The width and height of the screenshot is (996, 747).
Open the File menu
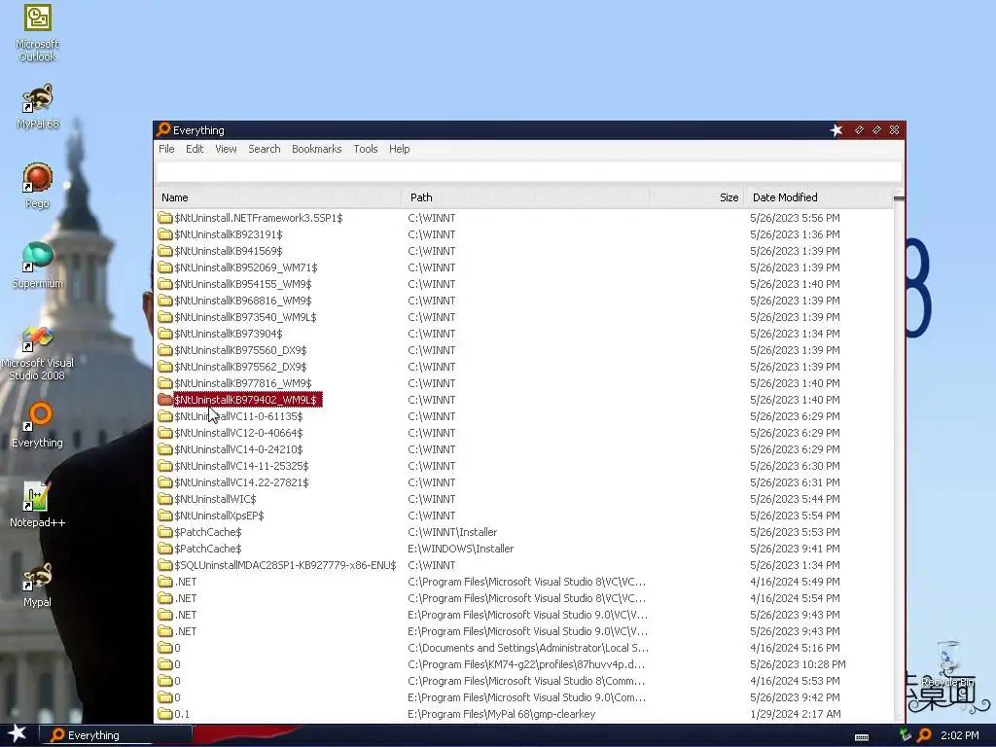point(166,149)
